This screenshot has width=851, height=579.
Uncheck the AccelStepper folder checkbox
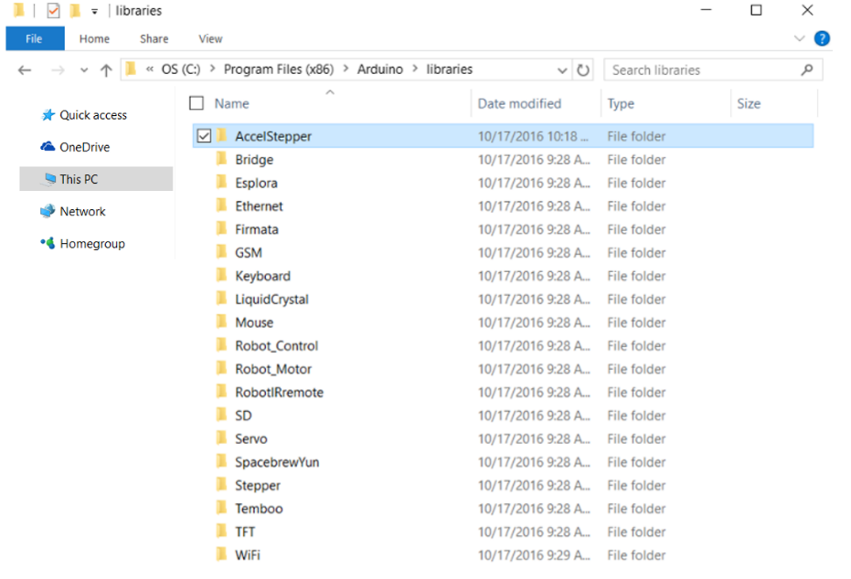coord(204,136)
